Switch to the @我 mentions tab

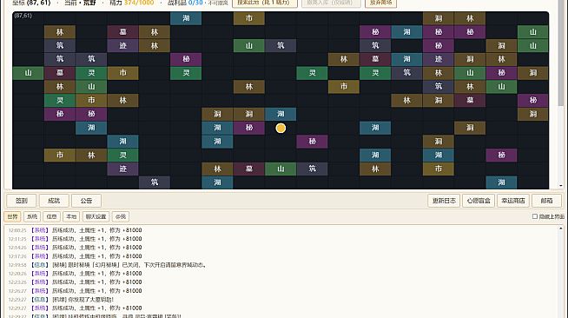tap(121, 216)
